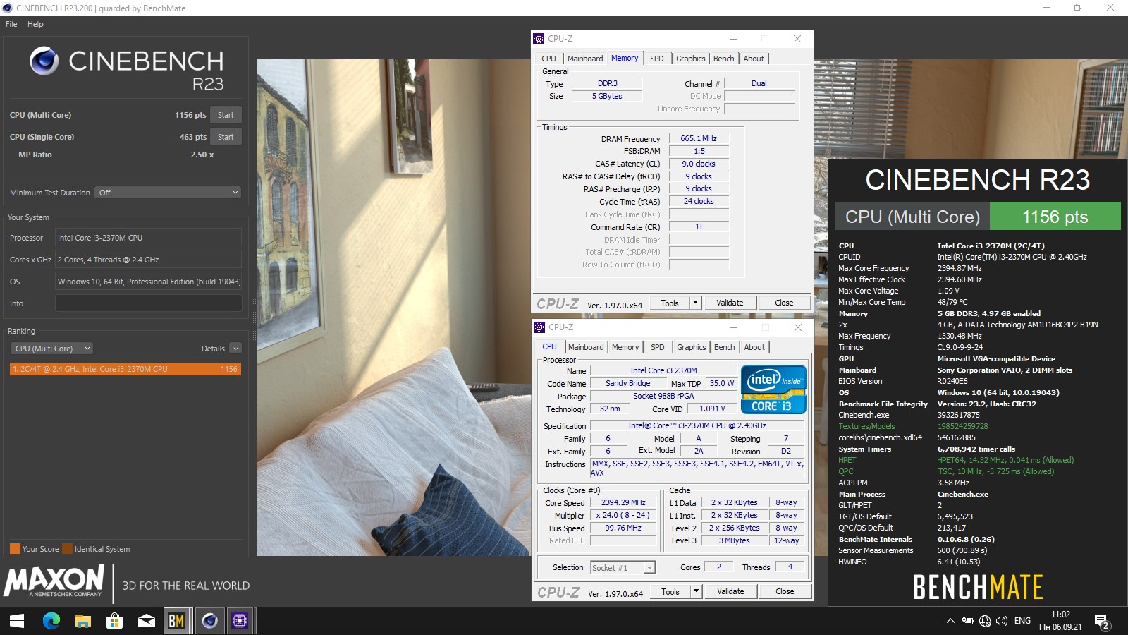Open the volume control in the tray
The width and height of the screenshot is (1128, 635).
tap(1002, 621)
